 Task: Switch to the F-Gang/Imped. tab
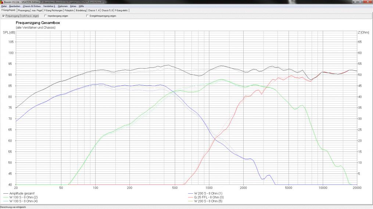(8, 10)
